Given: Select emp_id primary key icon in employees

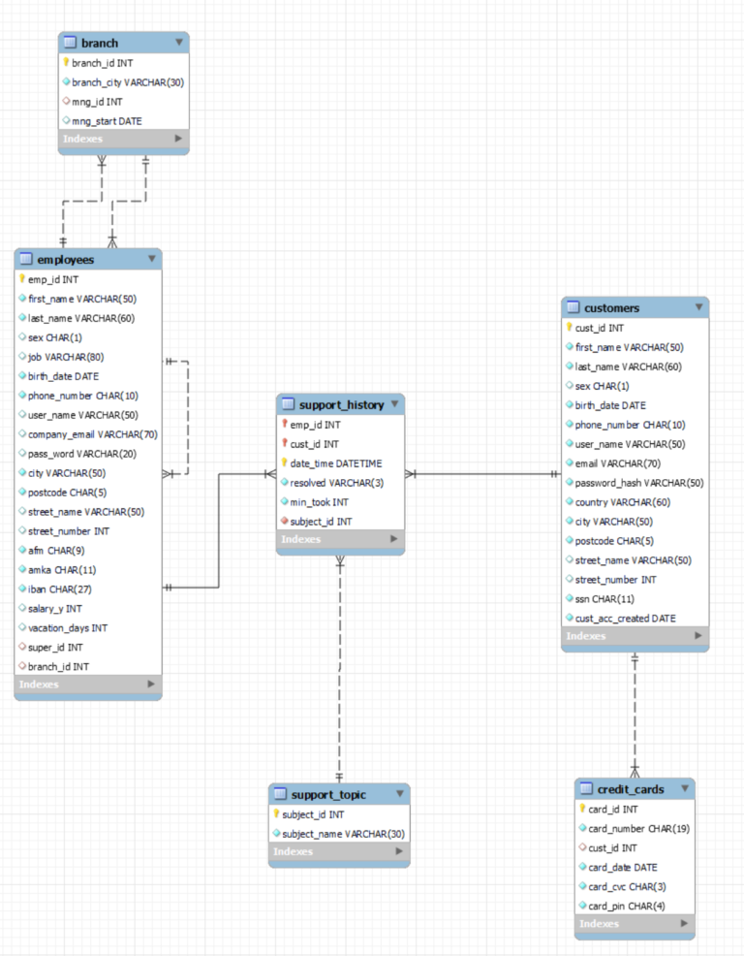Looking at the screenshot, I should pyautogui.click(x=22, y=278).
